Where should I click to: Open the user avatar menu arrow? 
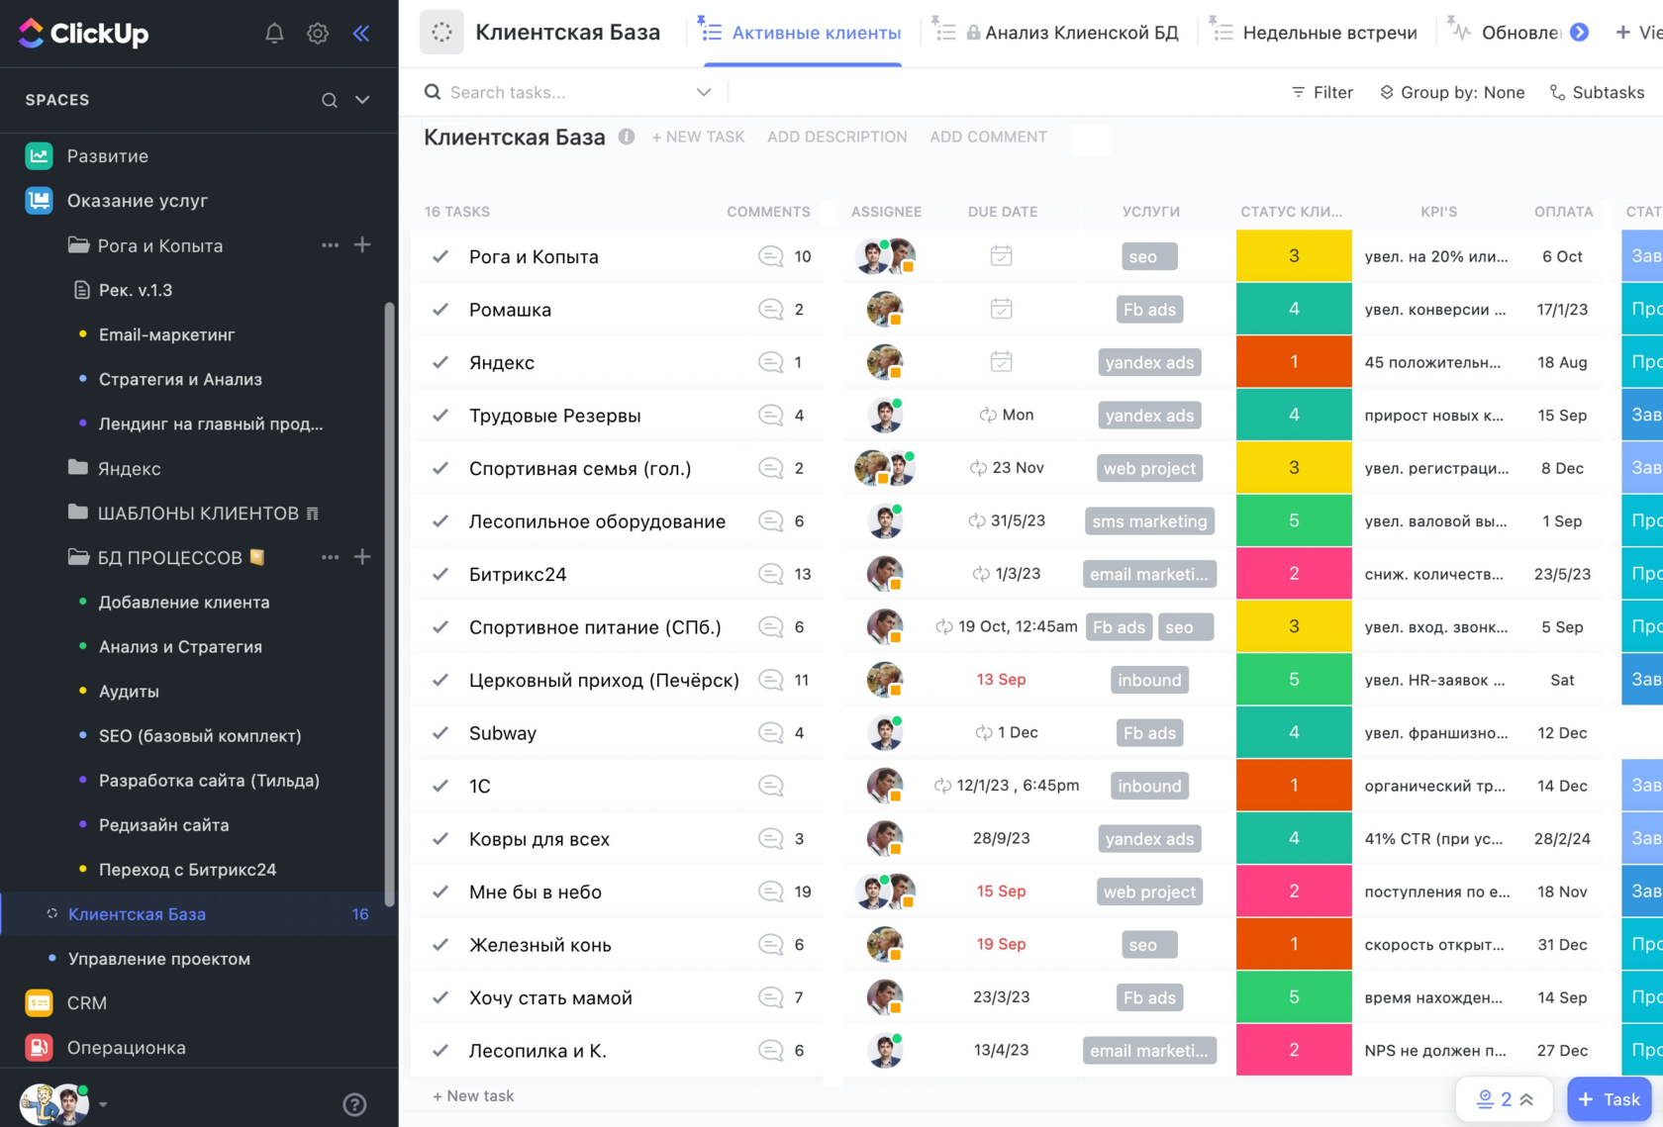tap(103, 1104)
